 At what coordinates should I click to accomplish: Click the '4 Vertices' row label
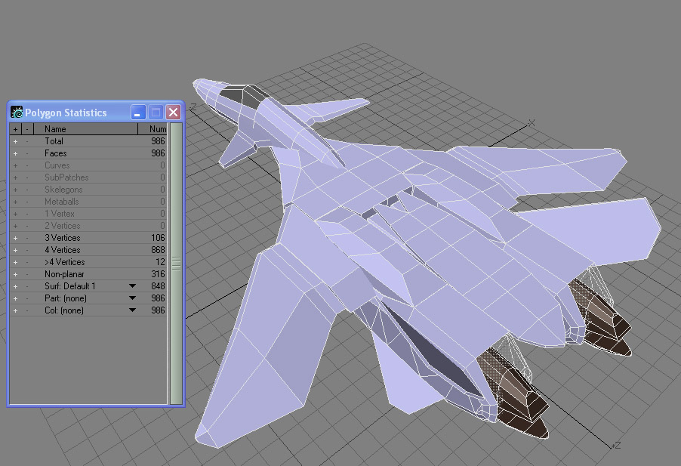click(x=63, y=250)
